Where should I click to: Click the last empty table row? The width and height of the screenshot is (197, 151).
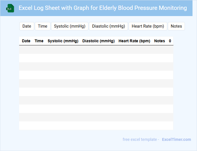[96, 126]
